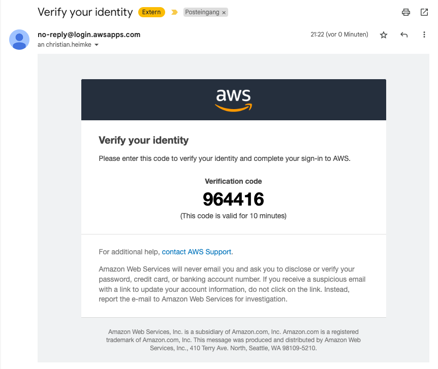Star the AWS verification email
438x369 pixels.
pos(384,35)
